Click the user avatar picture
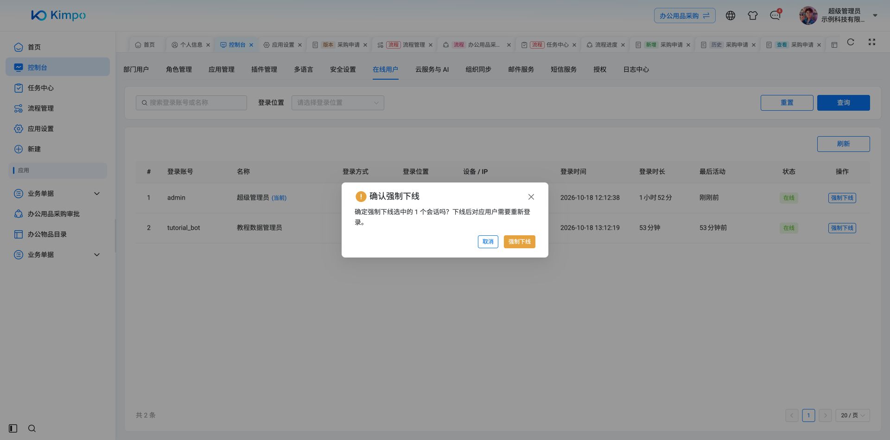Image resolution: width=890 pixels, height=440 pixels. 808,15
